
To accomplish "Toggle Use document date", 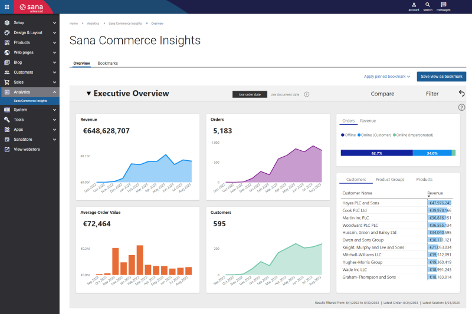I will point(285,94).
